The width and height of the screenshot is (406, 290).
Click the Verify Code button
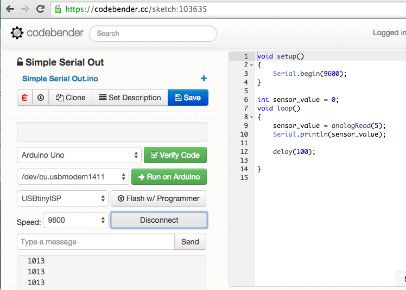click(175, 155)
